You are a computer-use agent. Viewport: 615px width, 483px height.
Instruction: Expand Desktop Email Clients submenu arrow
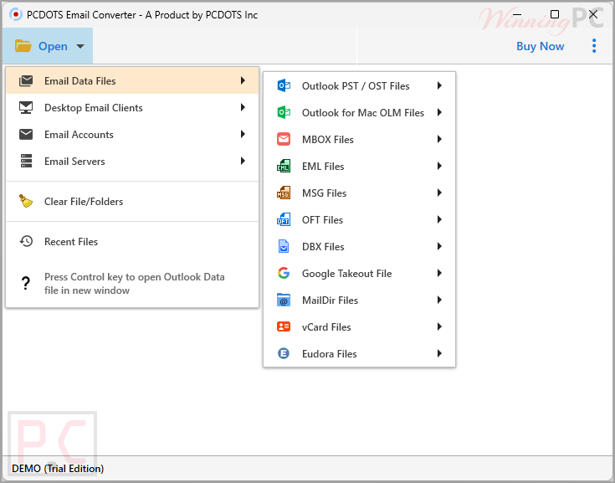pos(243,107)
